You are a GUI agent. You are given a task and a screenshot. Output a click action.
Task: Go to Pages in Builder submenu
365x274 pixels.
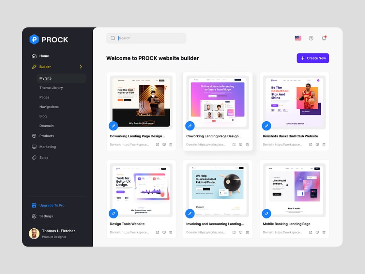point(44,98)
